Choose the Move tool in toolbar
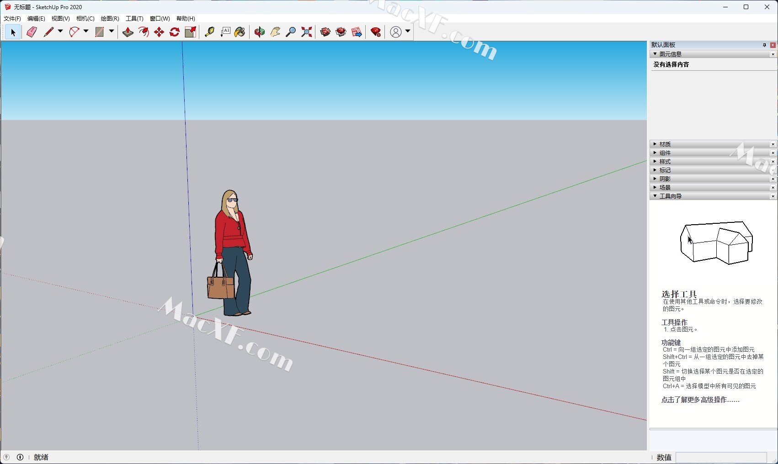 159,32
